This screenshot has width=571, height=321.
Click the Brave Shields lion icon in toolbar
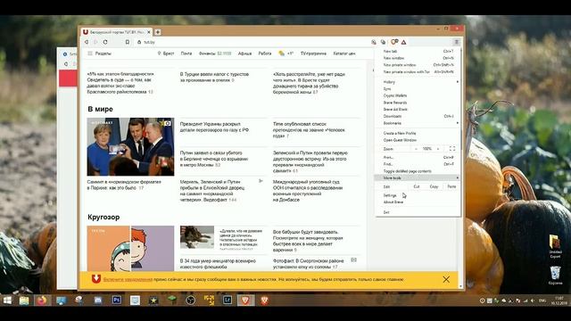pos(394,42)
